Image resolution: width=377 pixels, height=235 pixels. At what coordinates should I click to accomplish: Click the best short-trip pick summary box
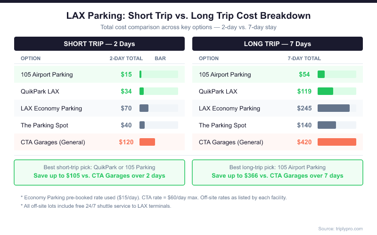pos(99,172)
